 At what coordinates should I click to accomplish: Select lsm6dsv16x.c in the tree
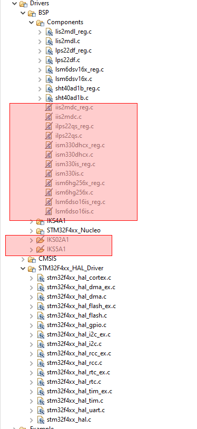(74, 79)
